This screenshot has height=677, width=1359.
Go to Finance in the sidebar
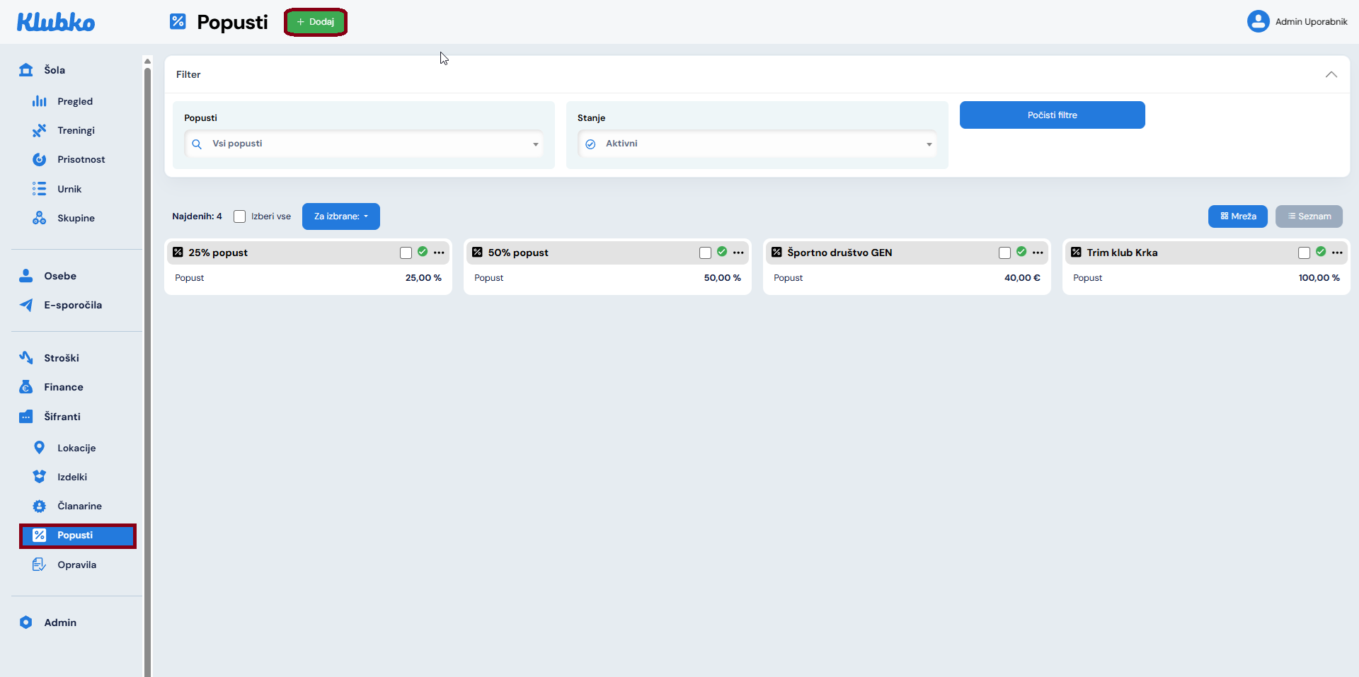pos(64,387)
